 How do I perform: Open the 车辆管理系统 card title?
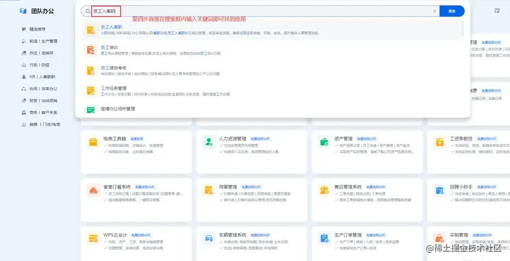pyautogui.click(x=232, y=235)
